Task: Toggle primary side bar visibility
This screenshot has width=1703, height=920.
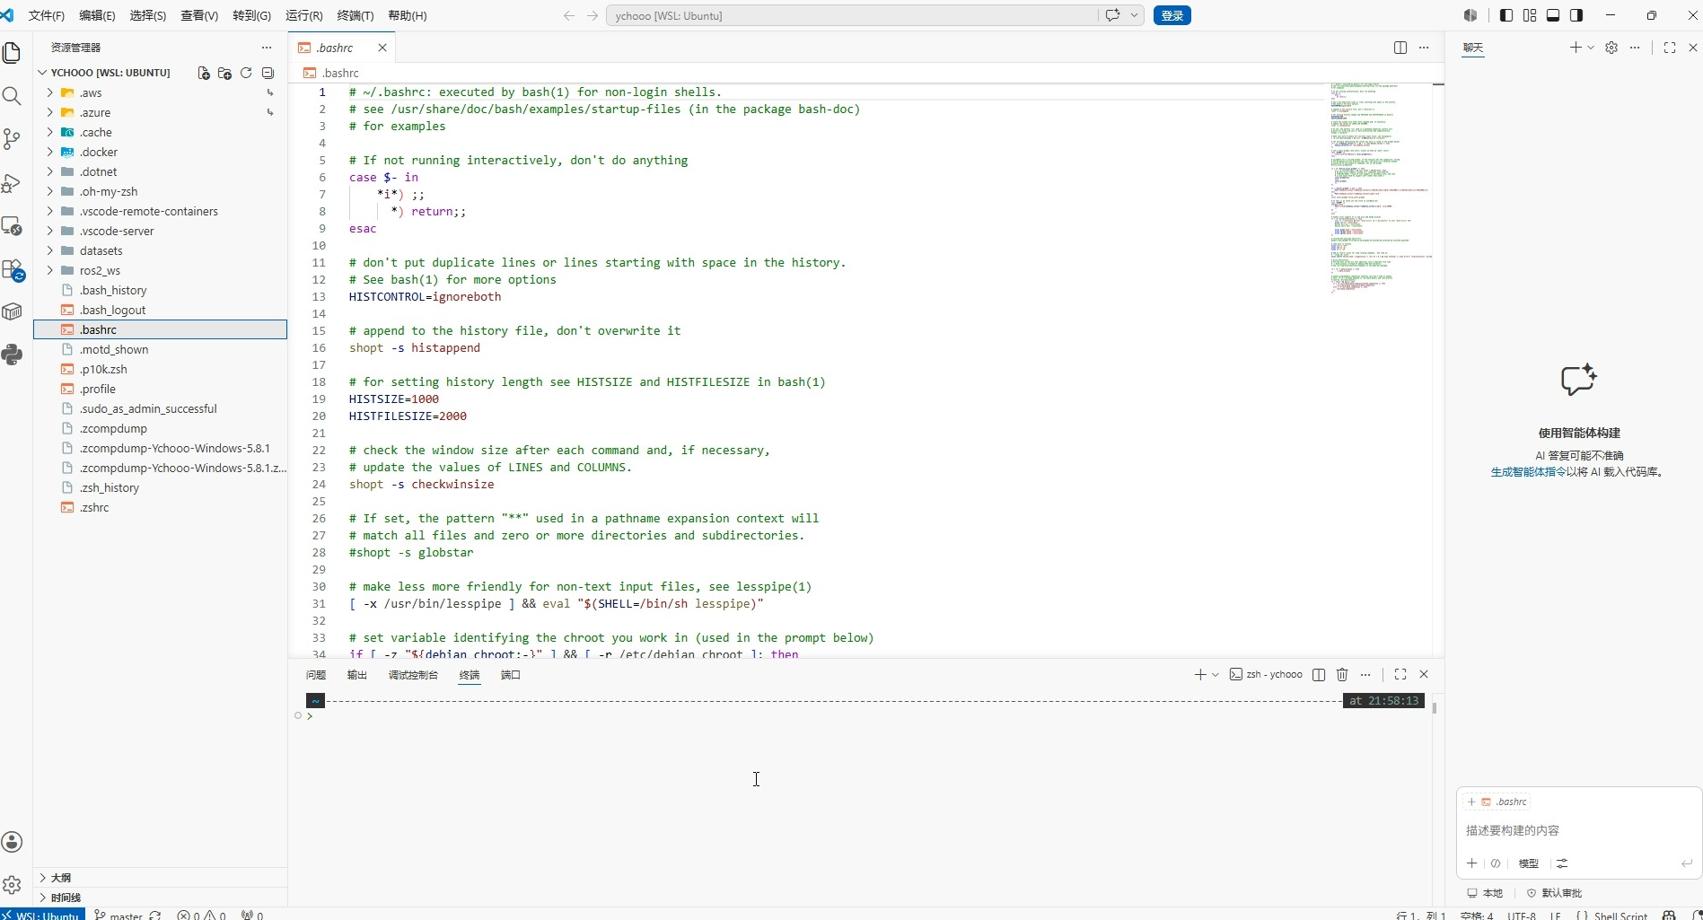Action: coord(1506,15)
